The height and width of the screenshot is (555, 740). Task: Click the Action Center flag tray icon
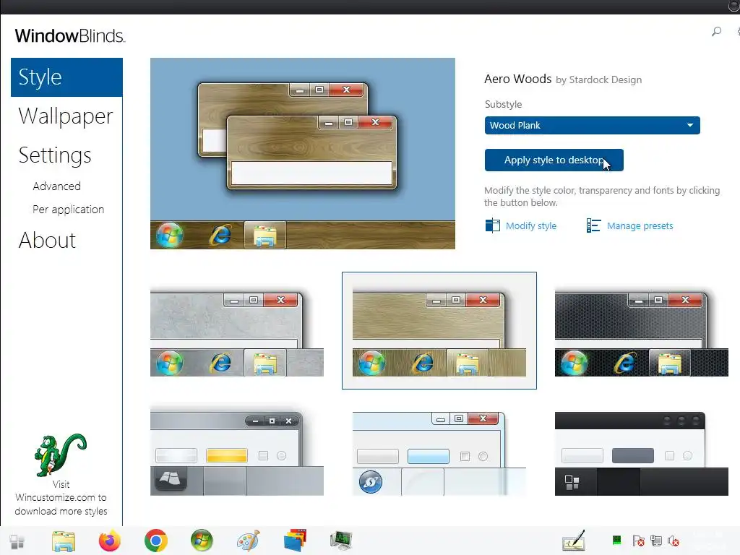(x=639, y=541)
